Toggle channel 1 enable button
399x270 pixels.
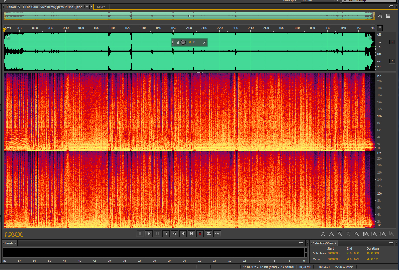point(392,42)
